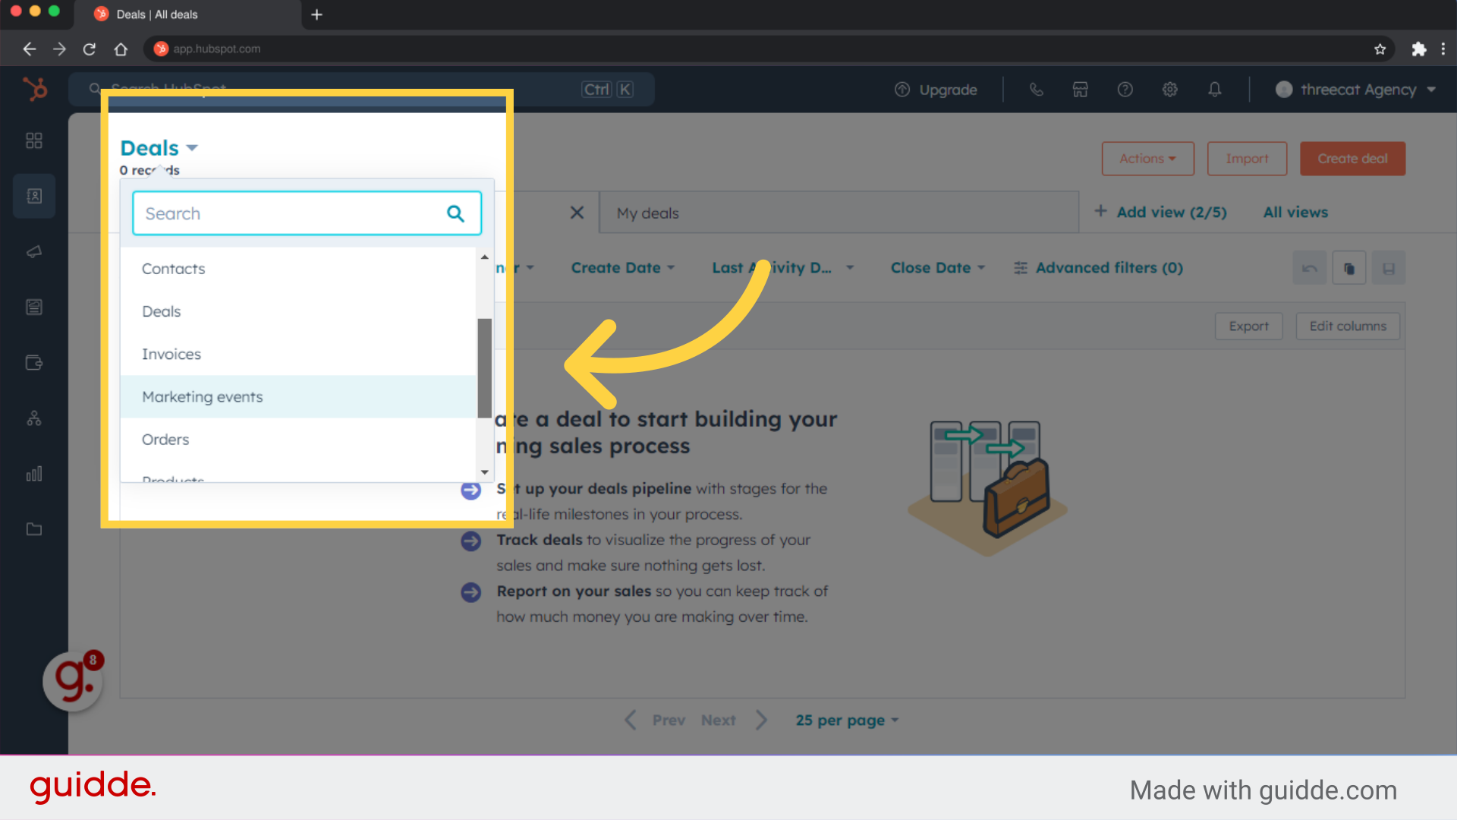Open the settings gear icon

tap(1169, 90)
